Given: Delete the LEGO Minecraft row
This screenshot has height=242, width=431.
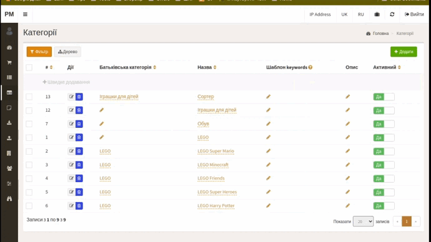Looking at the screenshot, I should (x=79, y=165).
